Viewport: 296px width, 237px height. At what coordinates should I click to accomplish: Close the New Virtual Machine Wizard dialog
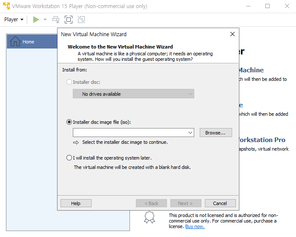pyautogui.click(x=233, y=34)
